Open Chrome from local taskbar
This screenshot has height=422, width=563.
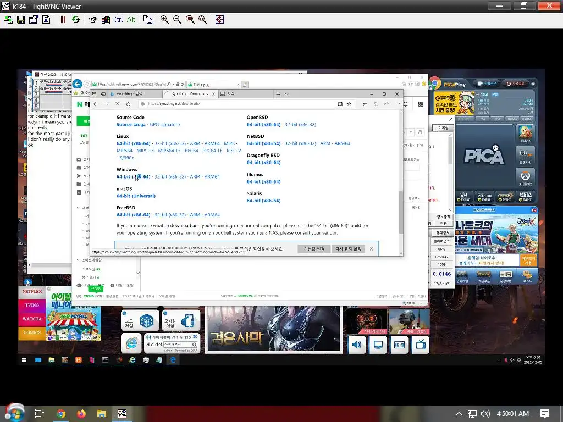click(x=61, y=414)
